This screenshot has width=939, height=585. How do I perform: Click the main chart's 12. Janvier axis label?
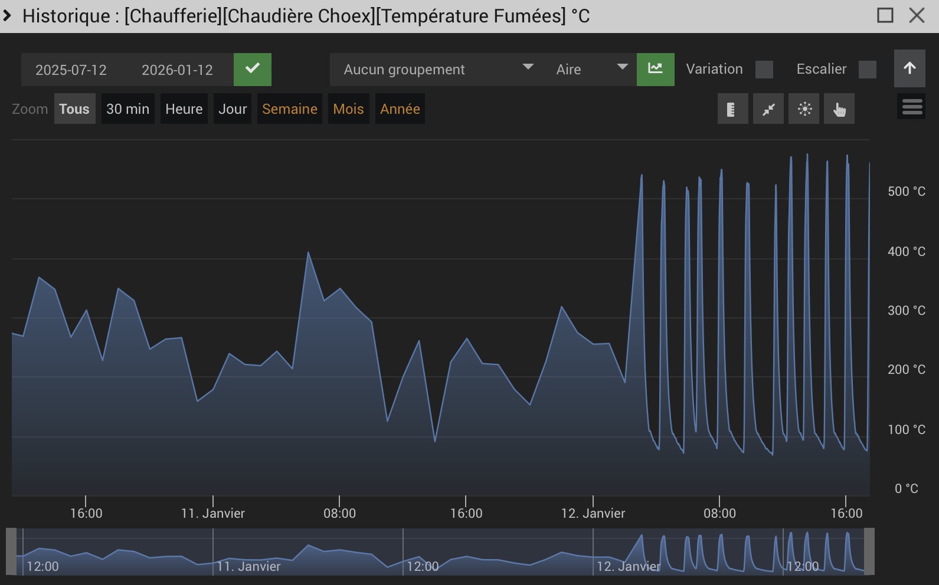(593, 513)
